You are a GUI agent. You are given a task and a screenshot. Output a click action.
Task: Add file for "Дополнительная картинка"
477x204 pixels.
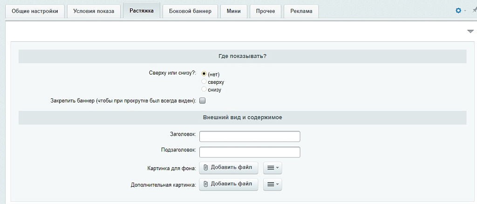[228, 184]
